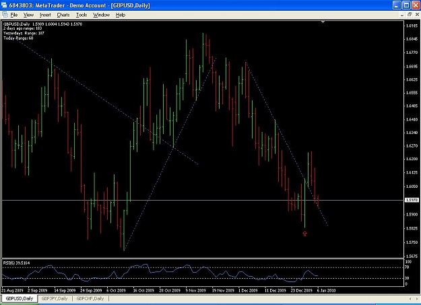Minimize the MetaTrader main window
Viewport: 421px width, 305px height.
click(397, 5)
